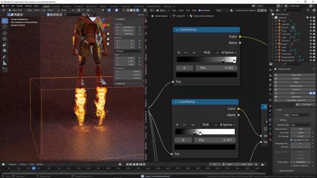
Task: Open the Material properties tab icon
Action: pos(270,134)
